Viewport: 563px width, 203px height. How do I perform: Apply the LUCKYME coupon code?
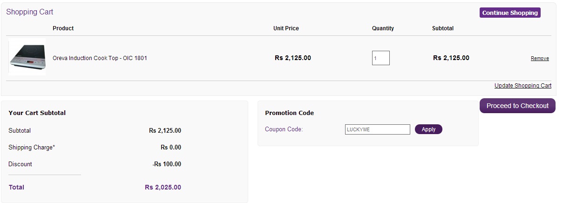[x=428, y=129]
